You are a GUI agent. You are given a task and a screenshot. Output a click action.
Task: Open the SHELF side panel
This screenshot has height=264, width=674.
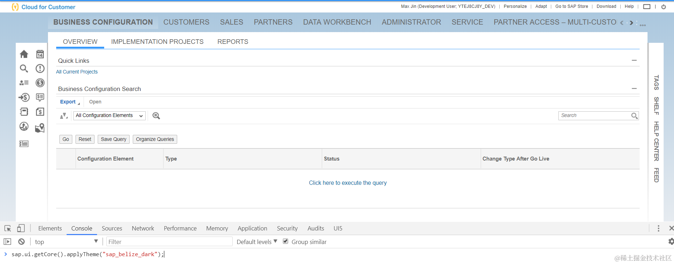tap(656, 106)
